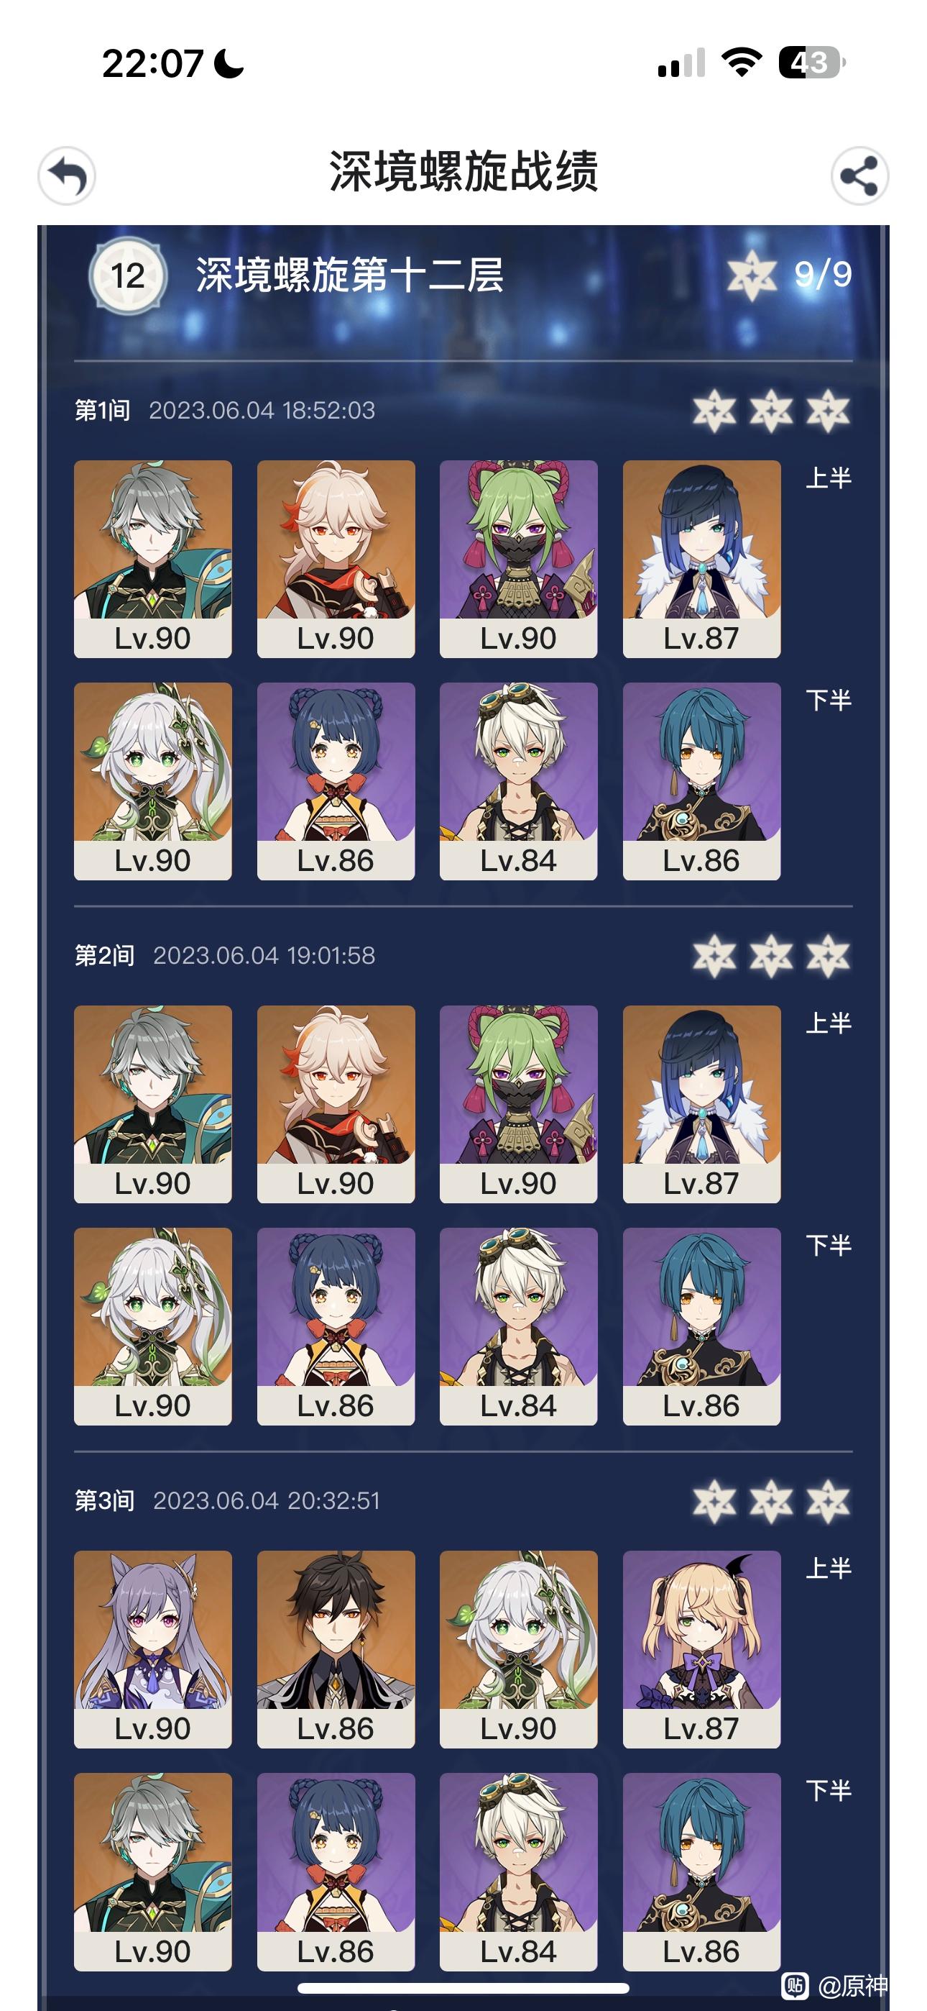Tap the 第2间 timestamp label
Viewport: 927px width, 2011px height.
click(x=264, y=956)
